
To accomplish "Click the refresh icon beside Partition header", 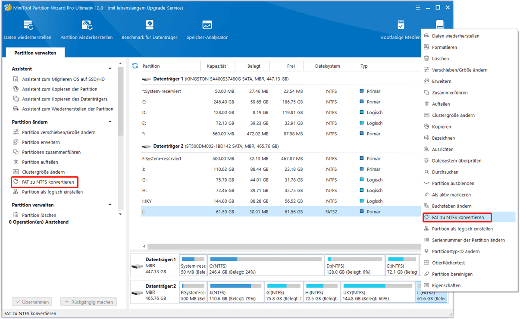I will coord(135,66).
